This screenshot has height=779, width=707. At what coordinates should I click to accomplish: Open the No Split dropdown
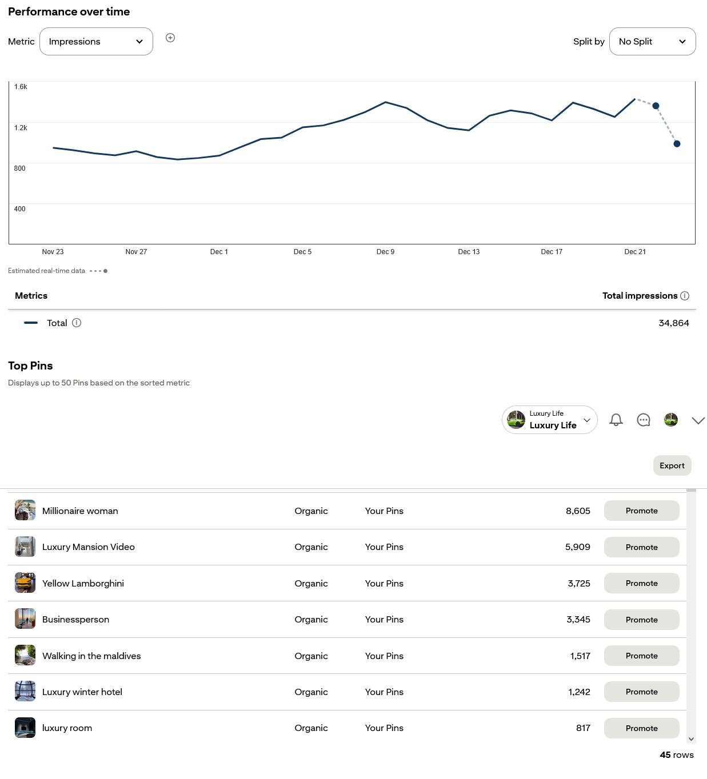click(x=652, y=42)
